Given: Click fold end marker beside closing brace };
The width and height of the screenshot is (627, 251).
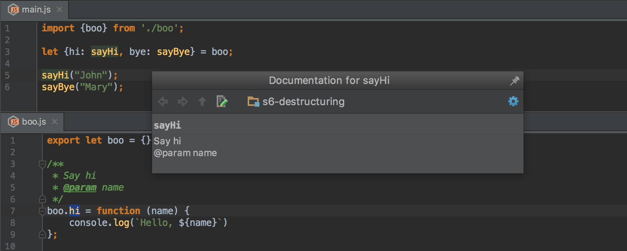Looking at the screenshot, I should tap(42, 235).
